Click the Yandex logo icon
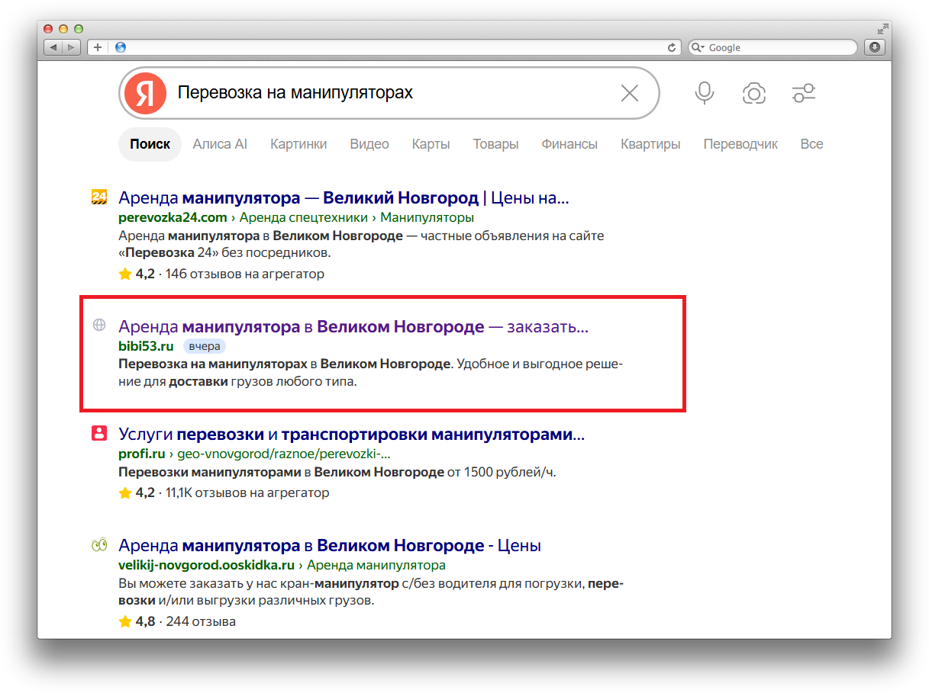This screenshot has width=929, height=693. tap(146, 93)
